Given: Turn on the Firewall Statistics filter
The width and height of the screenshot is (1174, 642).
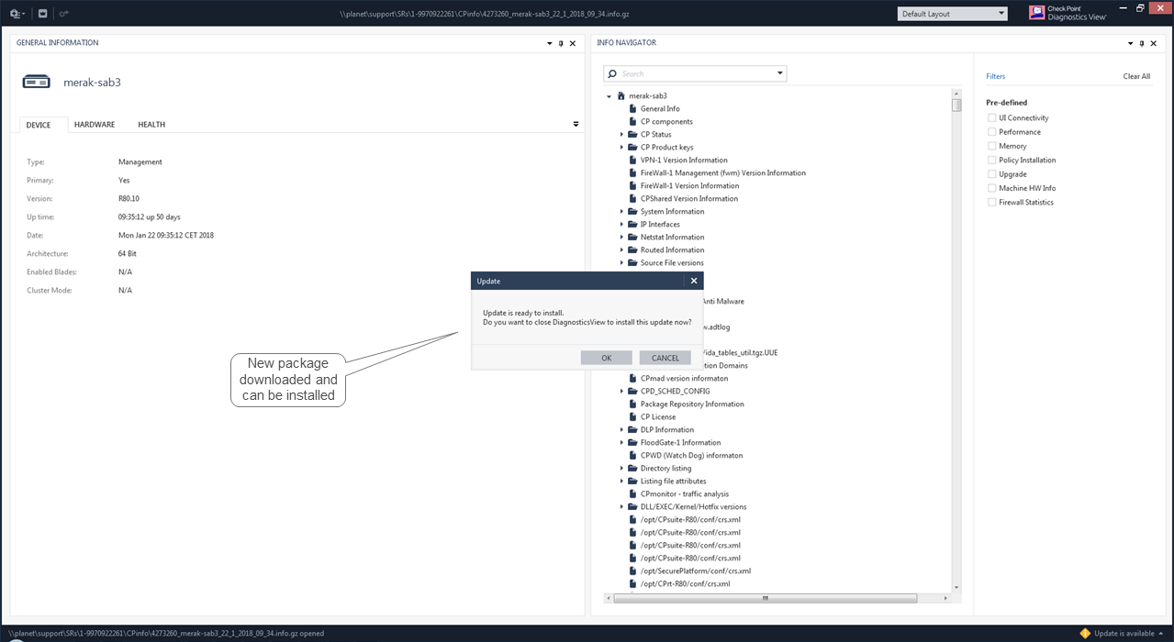Looking at the screenshot, I should click(991, 202).
